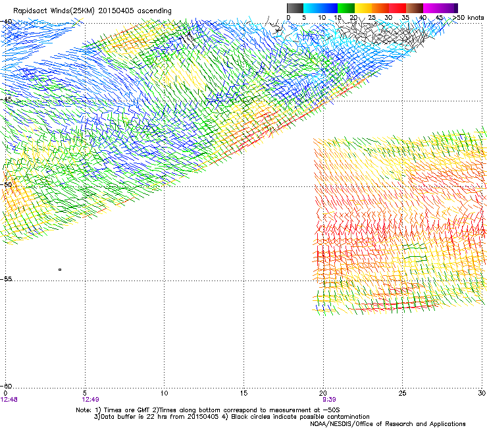487x428 pixels.
Task: Click the longitude 15 axis label
Action: [244, 394]
